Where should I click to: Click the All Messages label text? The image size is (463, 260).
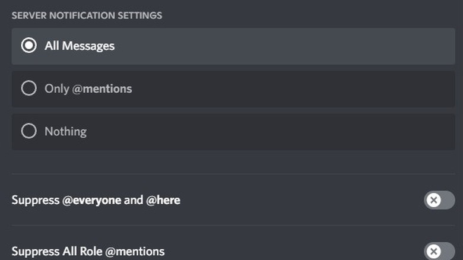[80, 46]
